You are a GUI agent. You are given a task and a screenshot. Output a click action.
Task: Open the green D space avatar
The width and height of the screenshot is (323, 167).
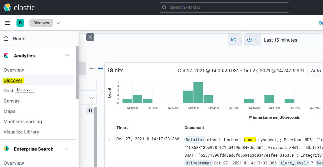click(20, 23)
